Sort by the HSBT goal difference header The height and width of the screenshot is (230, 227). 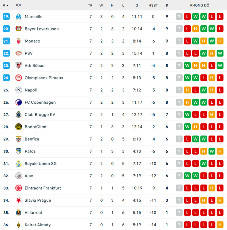tap(153, 5)
